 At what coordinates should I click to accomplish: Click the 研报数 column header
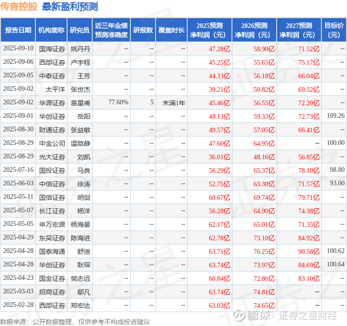143,30
